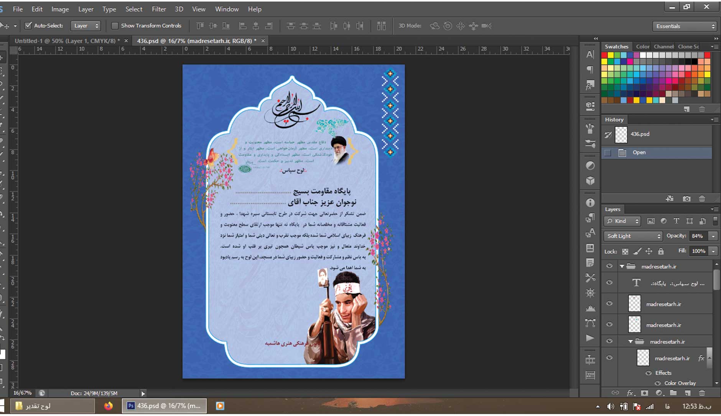The height and width of the screenshot is (416, 721).
Task: Select the 436.psd history snapshot
Action: pos(657,134)
